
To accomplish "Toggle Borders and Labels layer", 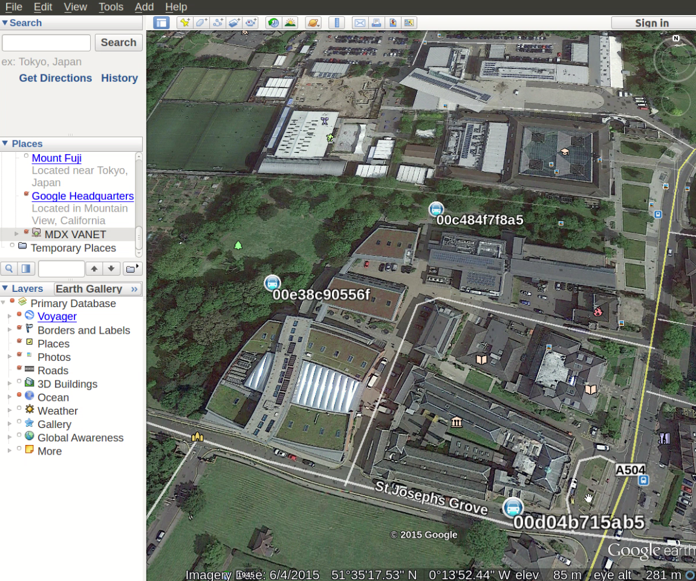I will tap(19, 328).
